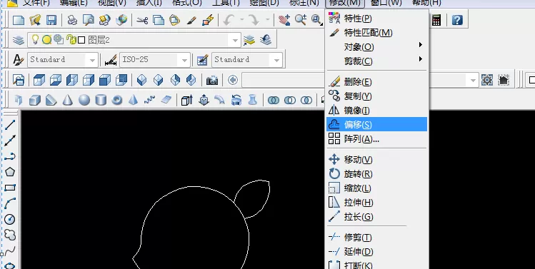The height and width of the screenshot is (269, 535).
Task: Select the Line draw tool
Action: click(x=10, y=125)
